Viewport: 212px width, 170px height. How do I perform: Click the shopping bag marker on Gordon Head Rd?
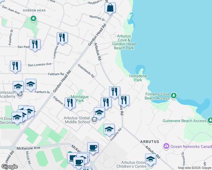pos(110,8)
